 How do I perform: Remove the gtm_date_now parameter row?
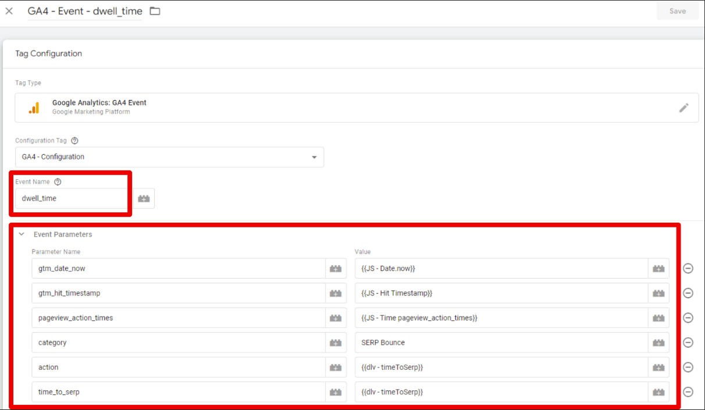click(x=688, y=269)
